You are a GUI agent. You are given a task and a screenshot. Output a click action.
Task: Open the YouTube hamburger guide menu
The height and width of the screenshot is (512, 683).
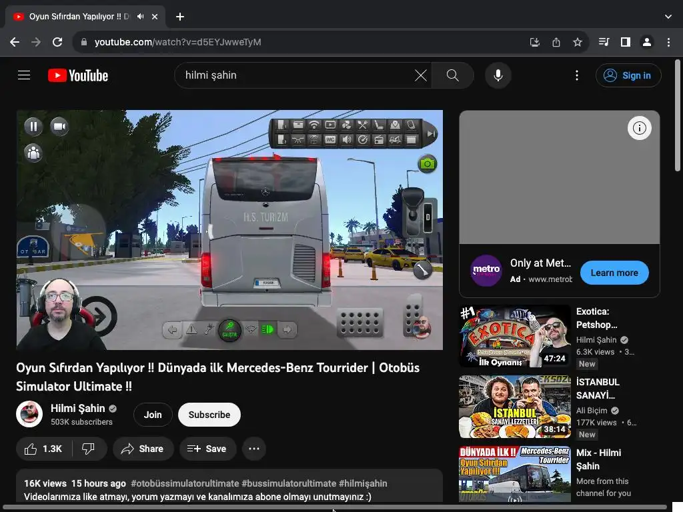coord(24,75)
